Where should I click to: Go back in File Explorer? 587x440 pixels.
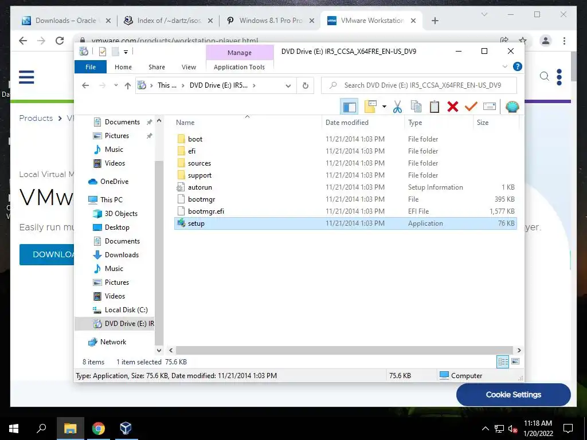coord(85,85)
